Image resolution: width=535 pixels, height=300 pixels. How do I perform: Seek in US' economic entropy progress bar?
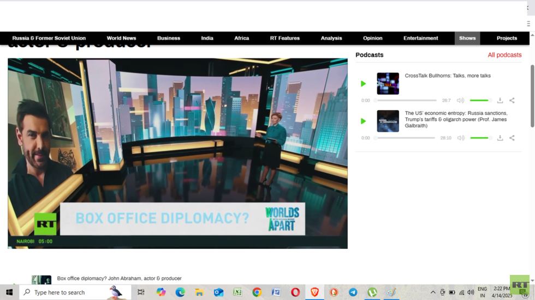point(405,138)
